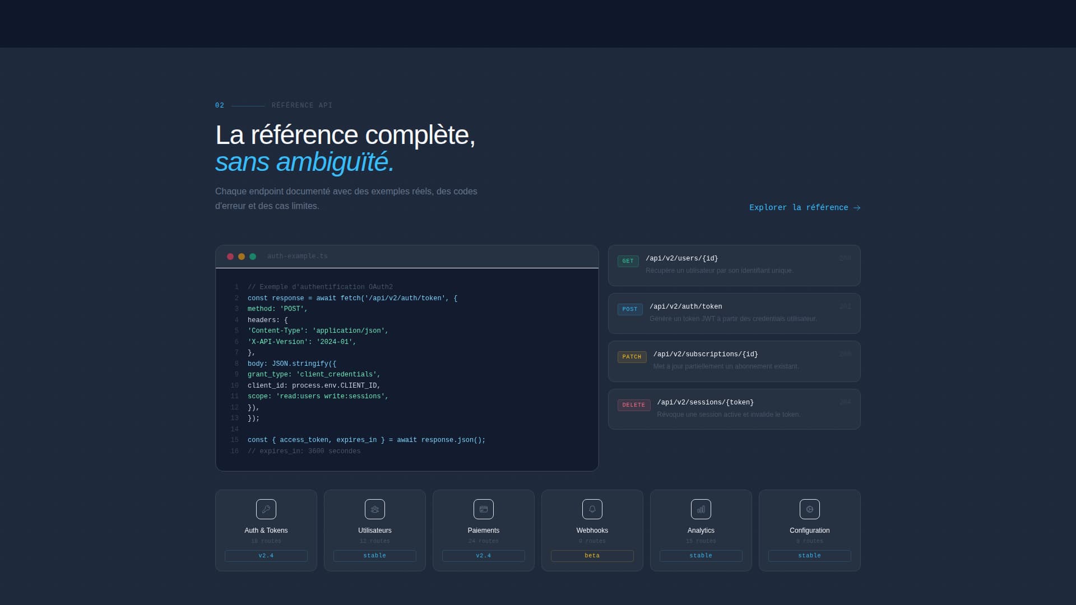
Task: Click code line 'const { access_token, expires_in }'
Action: pos(367,440)
